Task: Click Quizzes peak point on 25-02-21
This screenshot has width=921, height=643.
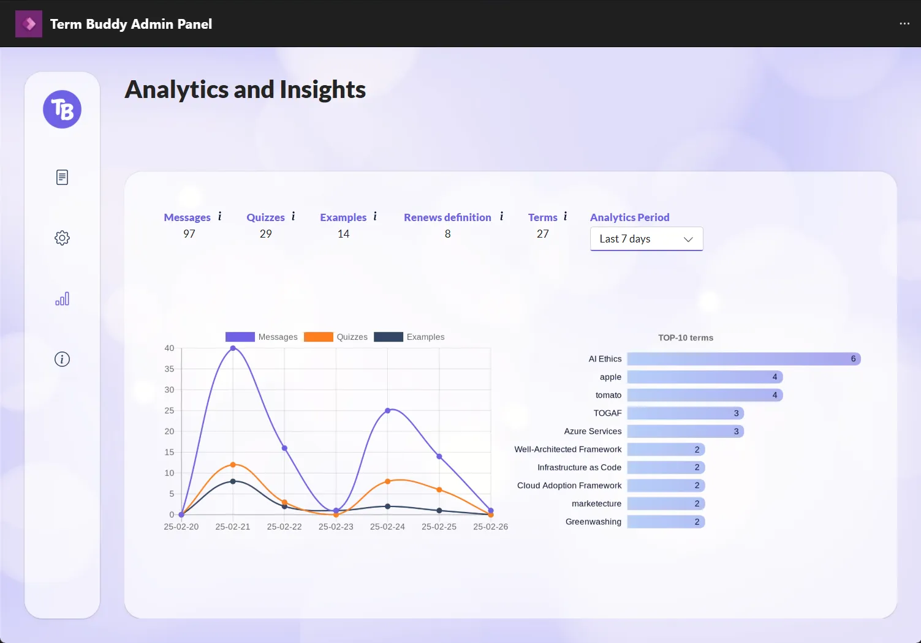Action: [x=233, y=464]
